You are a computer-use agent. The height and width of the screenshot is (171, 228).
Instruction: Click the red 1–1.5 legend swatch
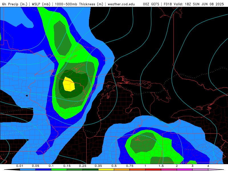(153, 170)
